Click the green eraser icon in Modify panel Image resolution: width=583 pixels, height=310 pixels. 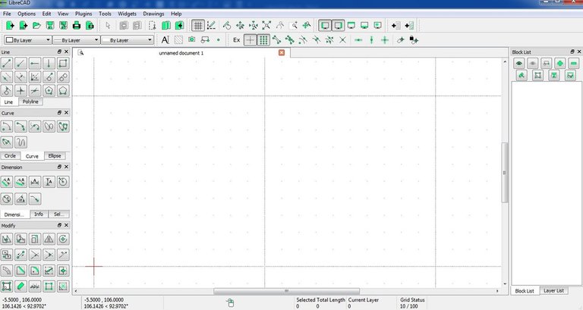20,287
